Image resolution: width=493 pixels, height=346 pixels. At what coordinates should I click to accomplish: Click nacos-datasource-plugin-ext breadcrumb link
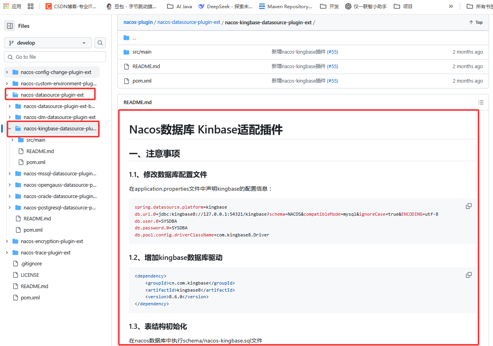(189, 22)
